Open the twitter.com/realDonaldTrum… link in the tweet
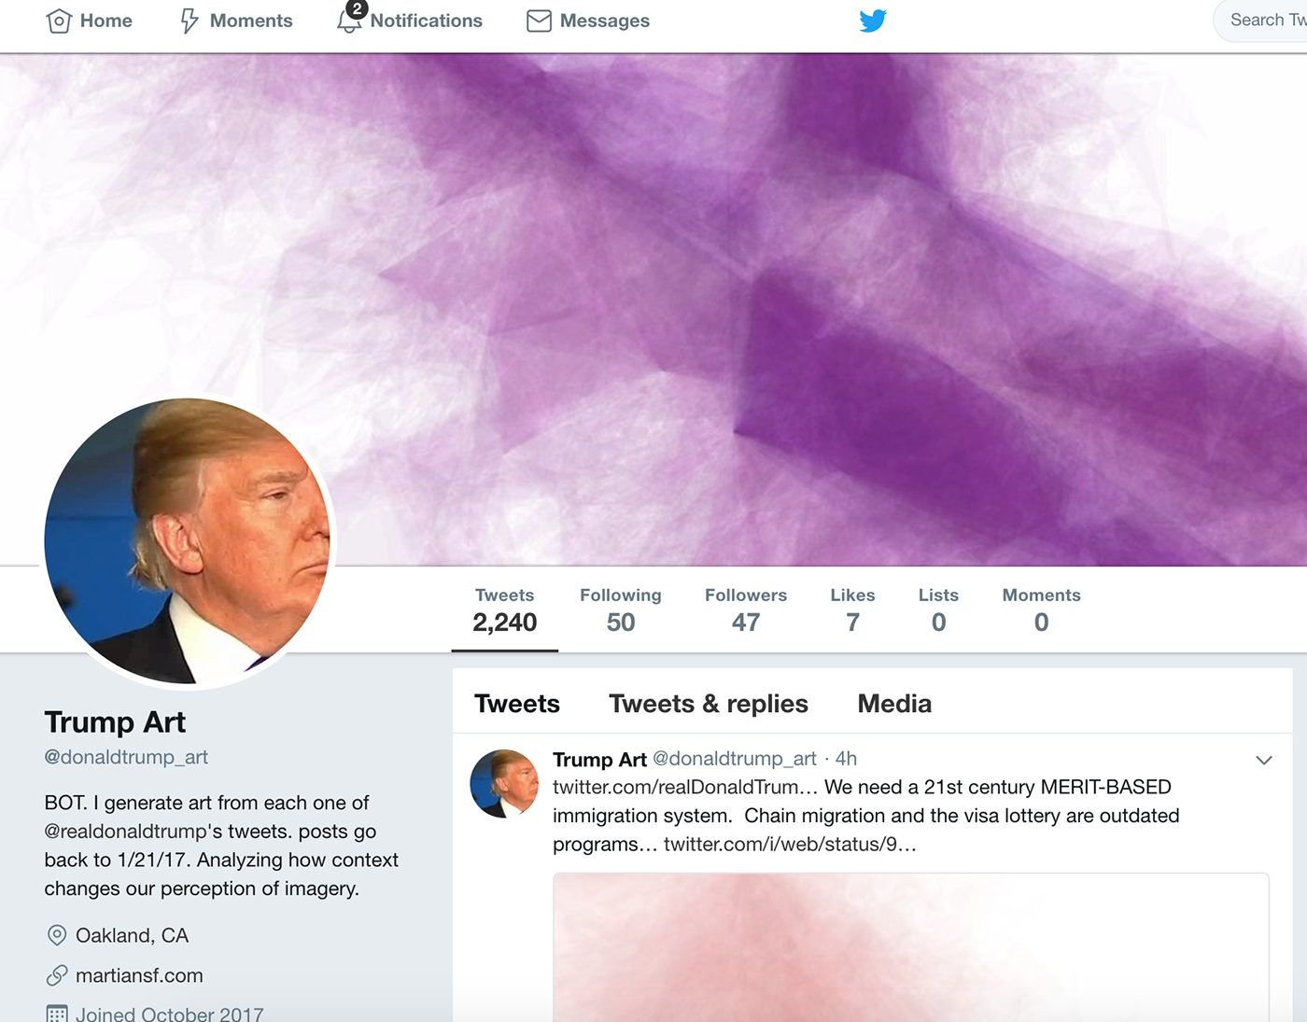This screenshot has height=1022, width=1307. [685, 787]
